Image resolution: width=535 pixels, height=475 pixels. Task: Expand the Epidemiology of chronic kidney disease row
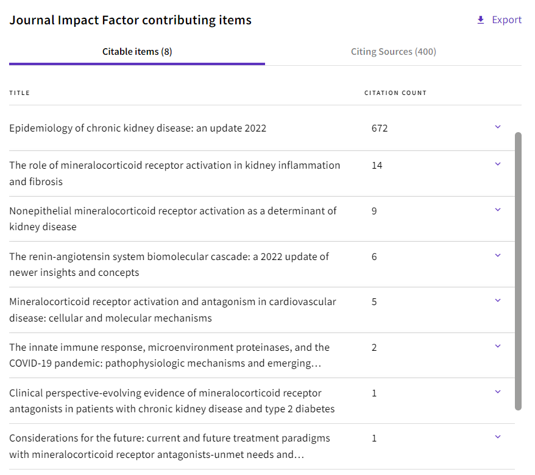coord(497,127)
